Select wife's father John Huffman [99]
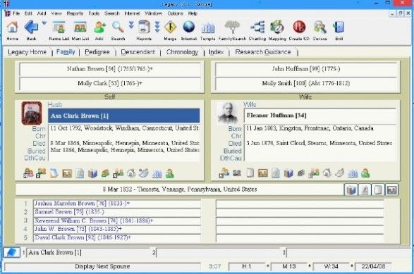 (x=306, y=69)
